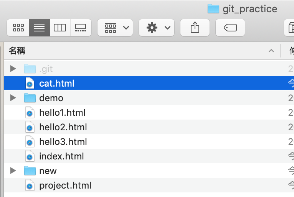Expand the new folder disclosure triangle
The height and width of the screenshot is (197, 294).
pos(13,171)
